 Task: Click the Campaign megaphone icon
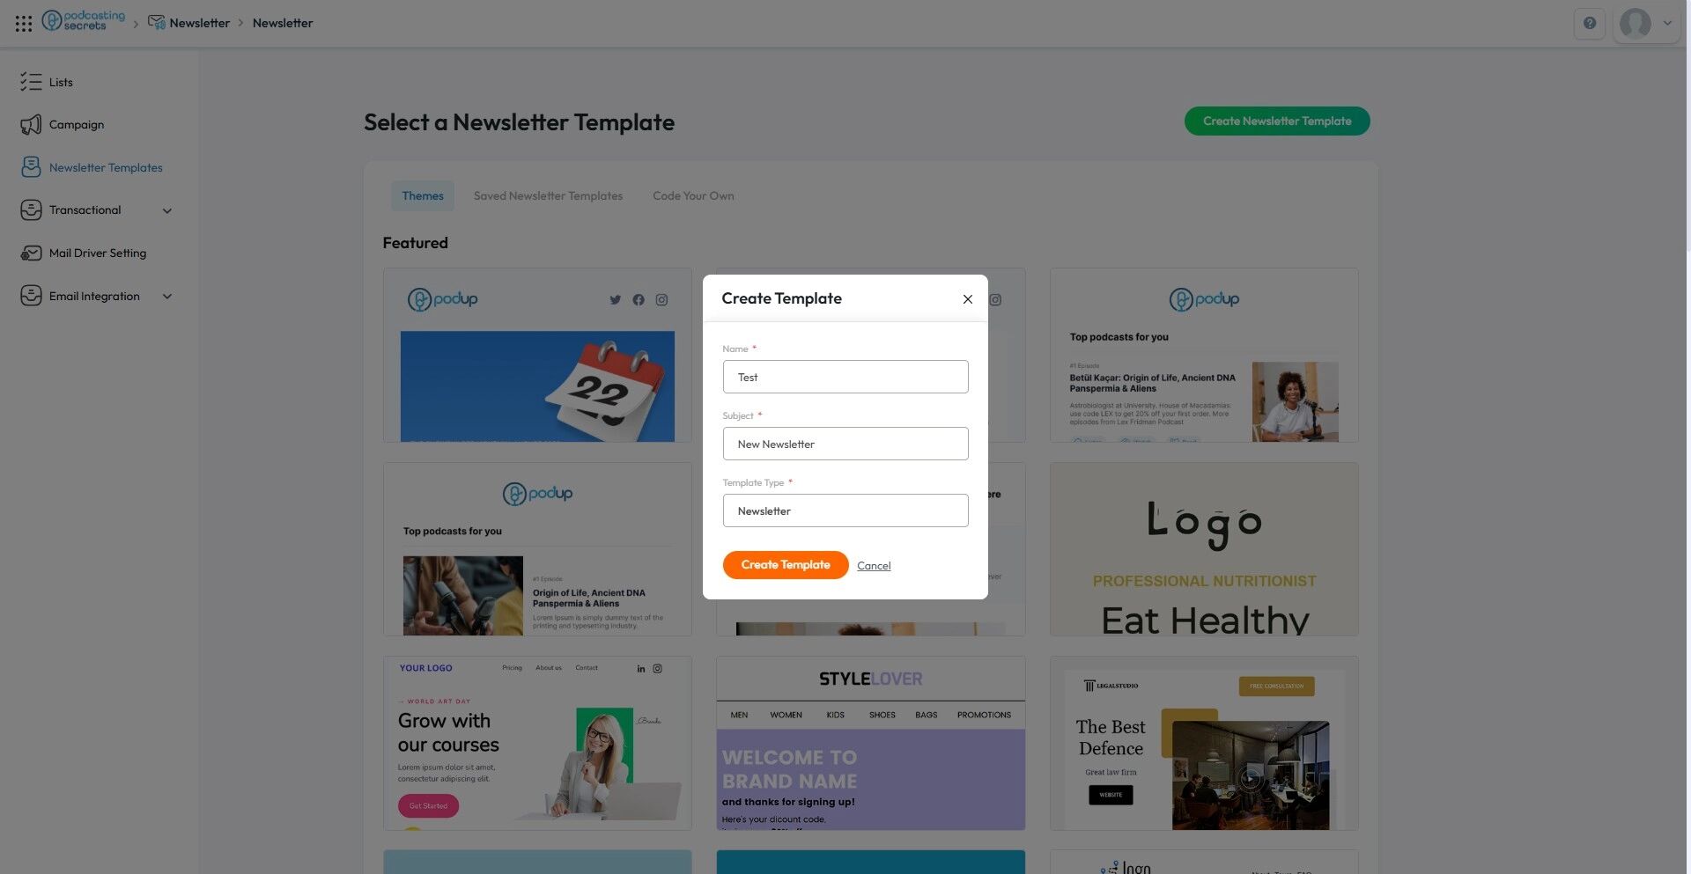click(31, 125)
